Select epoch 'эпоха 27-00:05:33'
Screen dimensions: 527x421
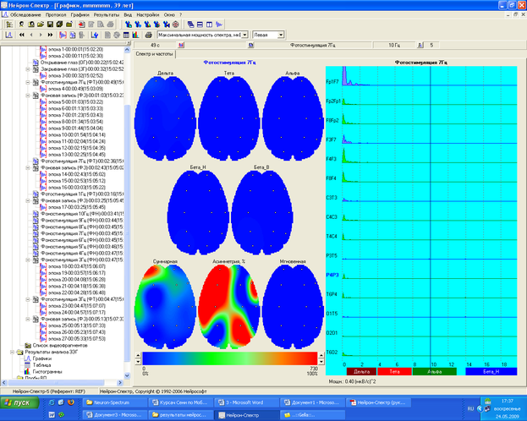pyautogui.click(x=77, y=339)
